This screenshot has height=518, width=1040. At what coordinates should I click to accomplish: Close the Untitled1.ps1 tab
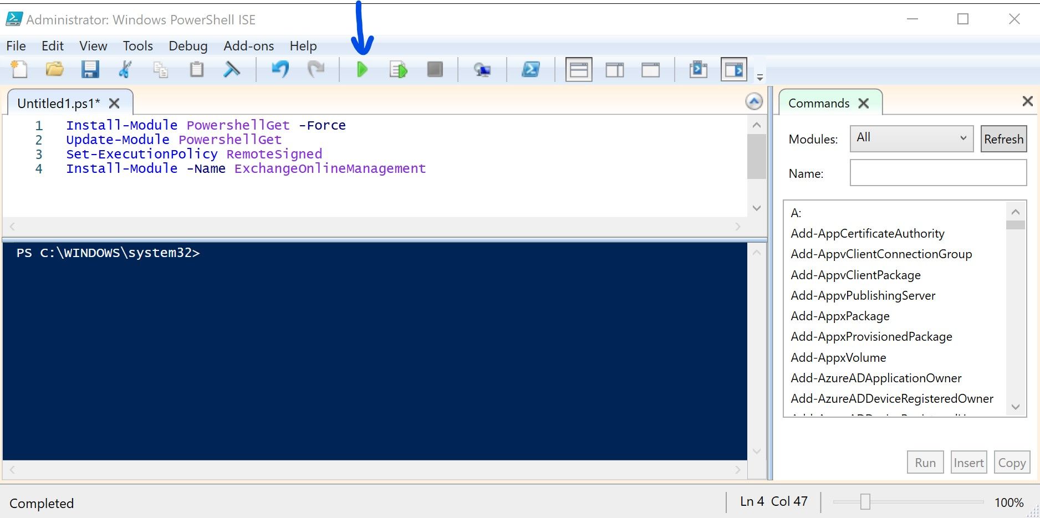click(x=114, y=103)
